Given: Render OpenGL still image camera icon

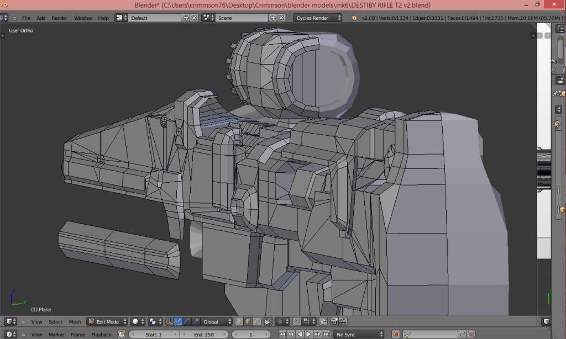Looking at the screenshot, I should [x=334, y=322].
